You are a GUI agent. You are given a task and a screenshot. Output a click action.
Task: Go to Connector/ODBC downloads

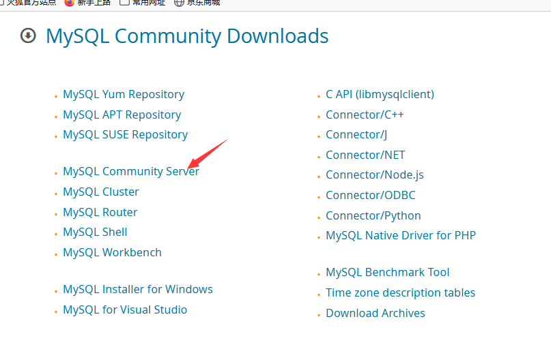370,196
